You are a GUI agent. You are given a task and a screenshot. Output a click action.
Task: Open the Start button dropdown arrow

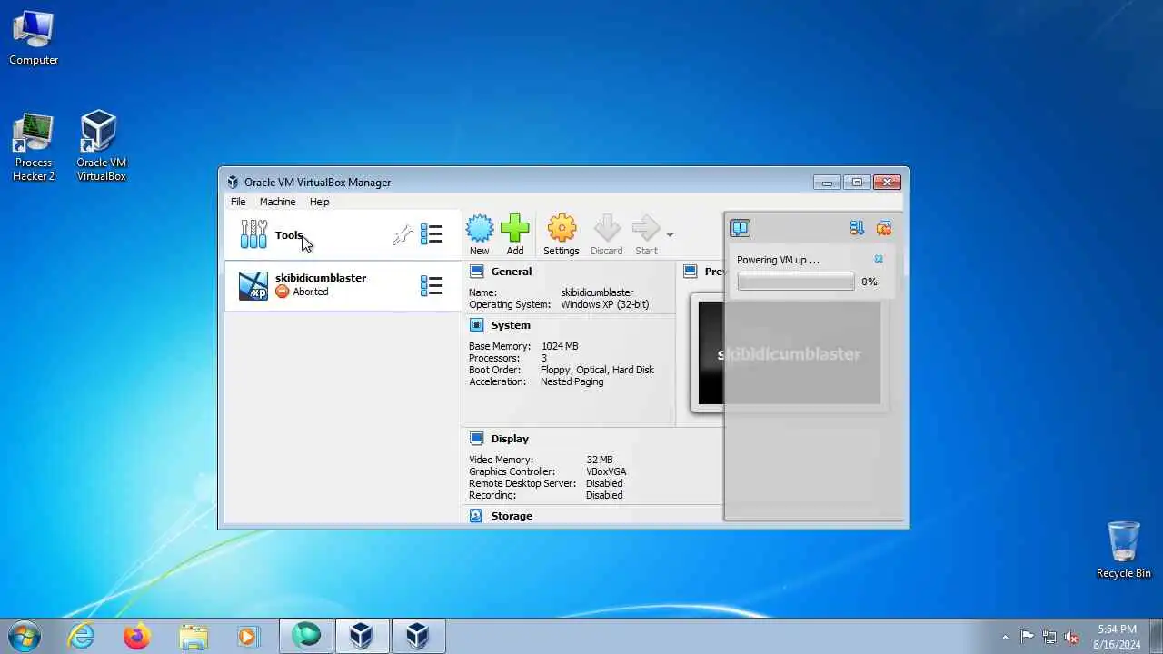[x=670, y=235]
